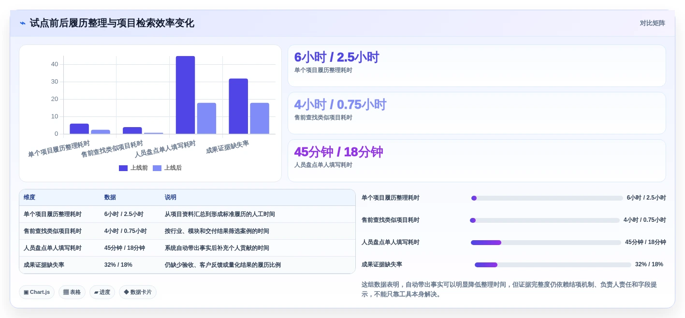The height and width of the screenshot is (318, 685).
Task: Click the lightning icon beside the title
Action: click(22, 23)
